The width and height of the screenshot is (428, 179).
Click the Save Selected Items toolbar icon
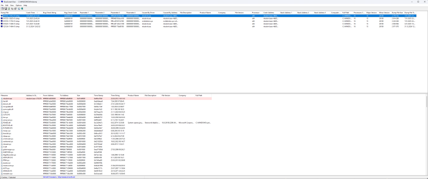5,9
